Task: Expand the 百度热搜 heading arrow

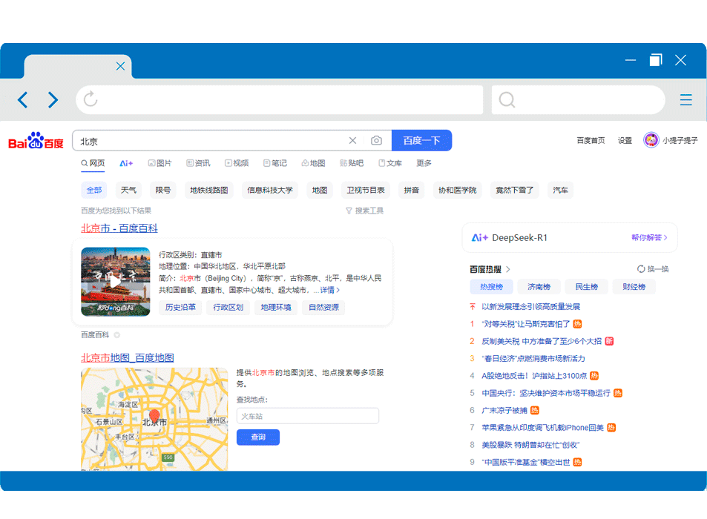Action: (508, 269)
